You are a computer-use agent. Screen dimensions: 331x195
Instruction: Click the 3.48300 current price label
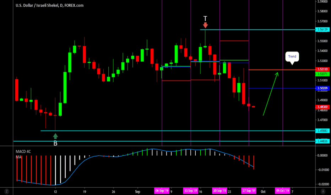[322, 107]
